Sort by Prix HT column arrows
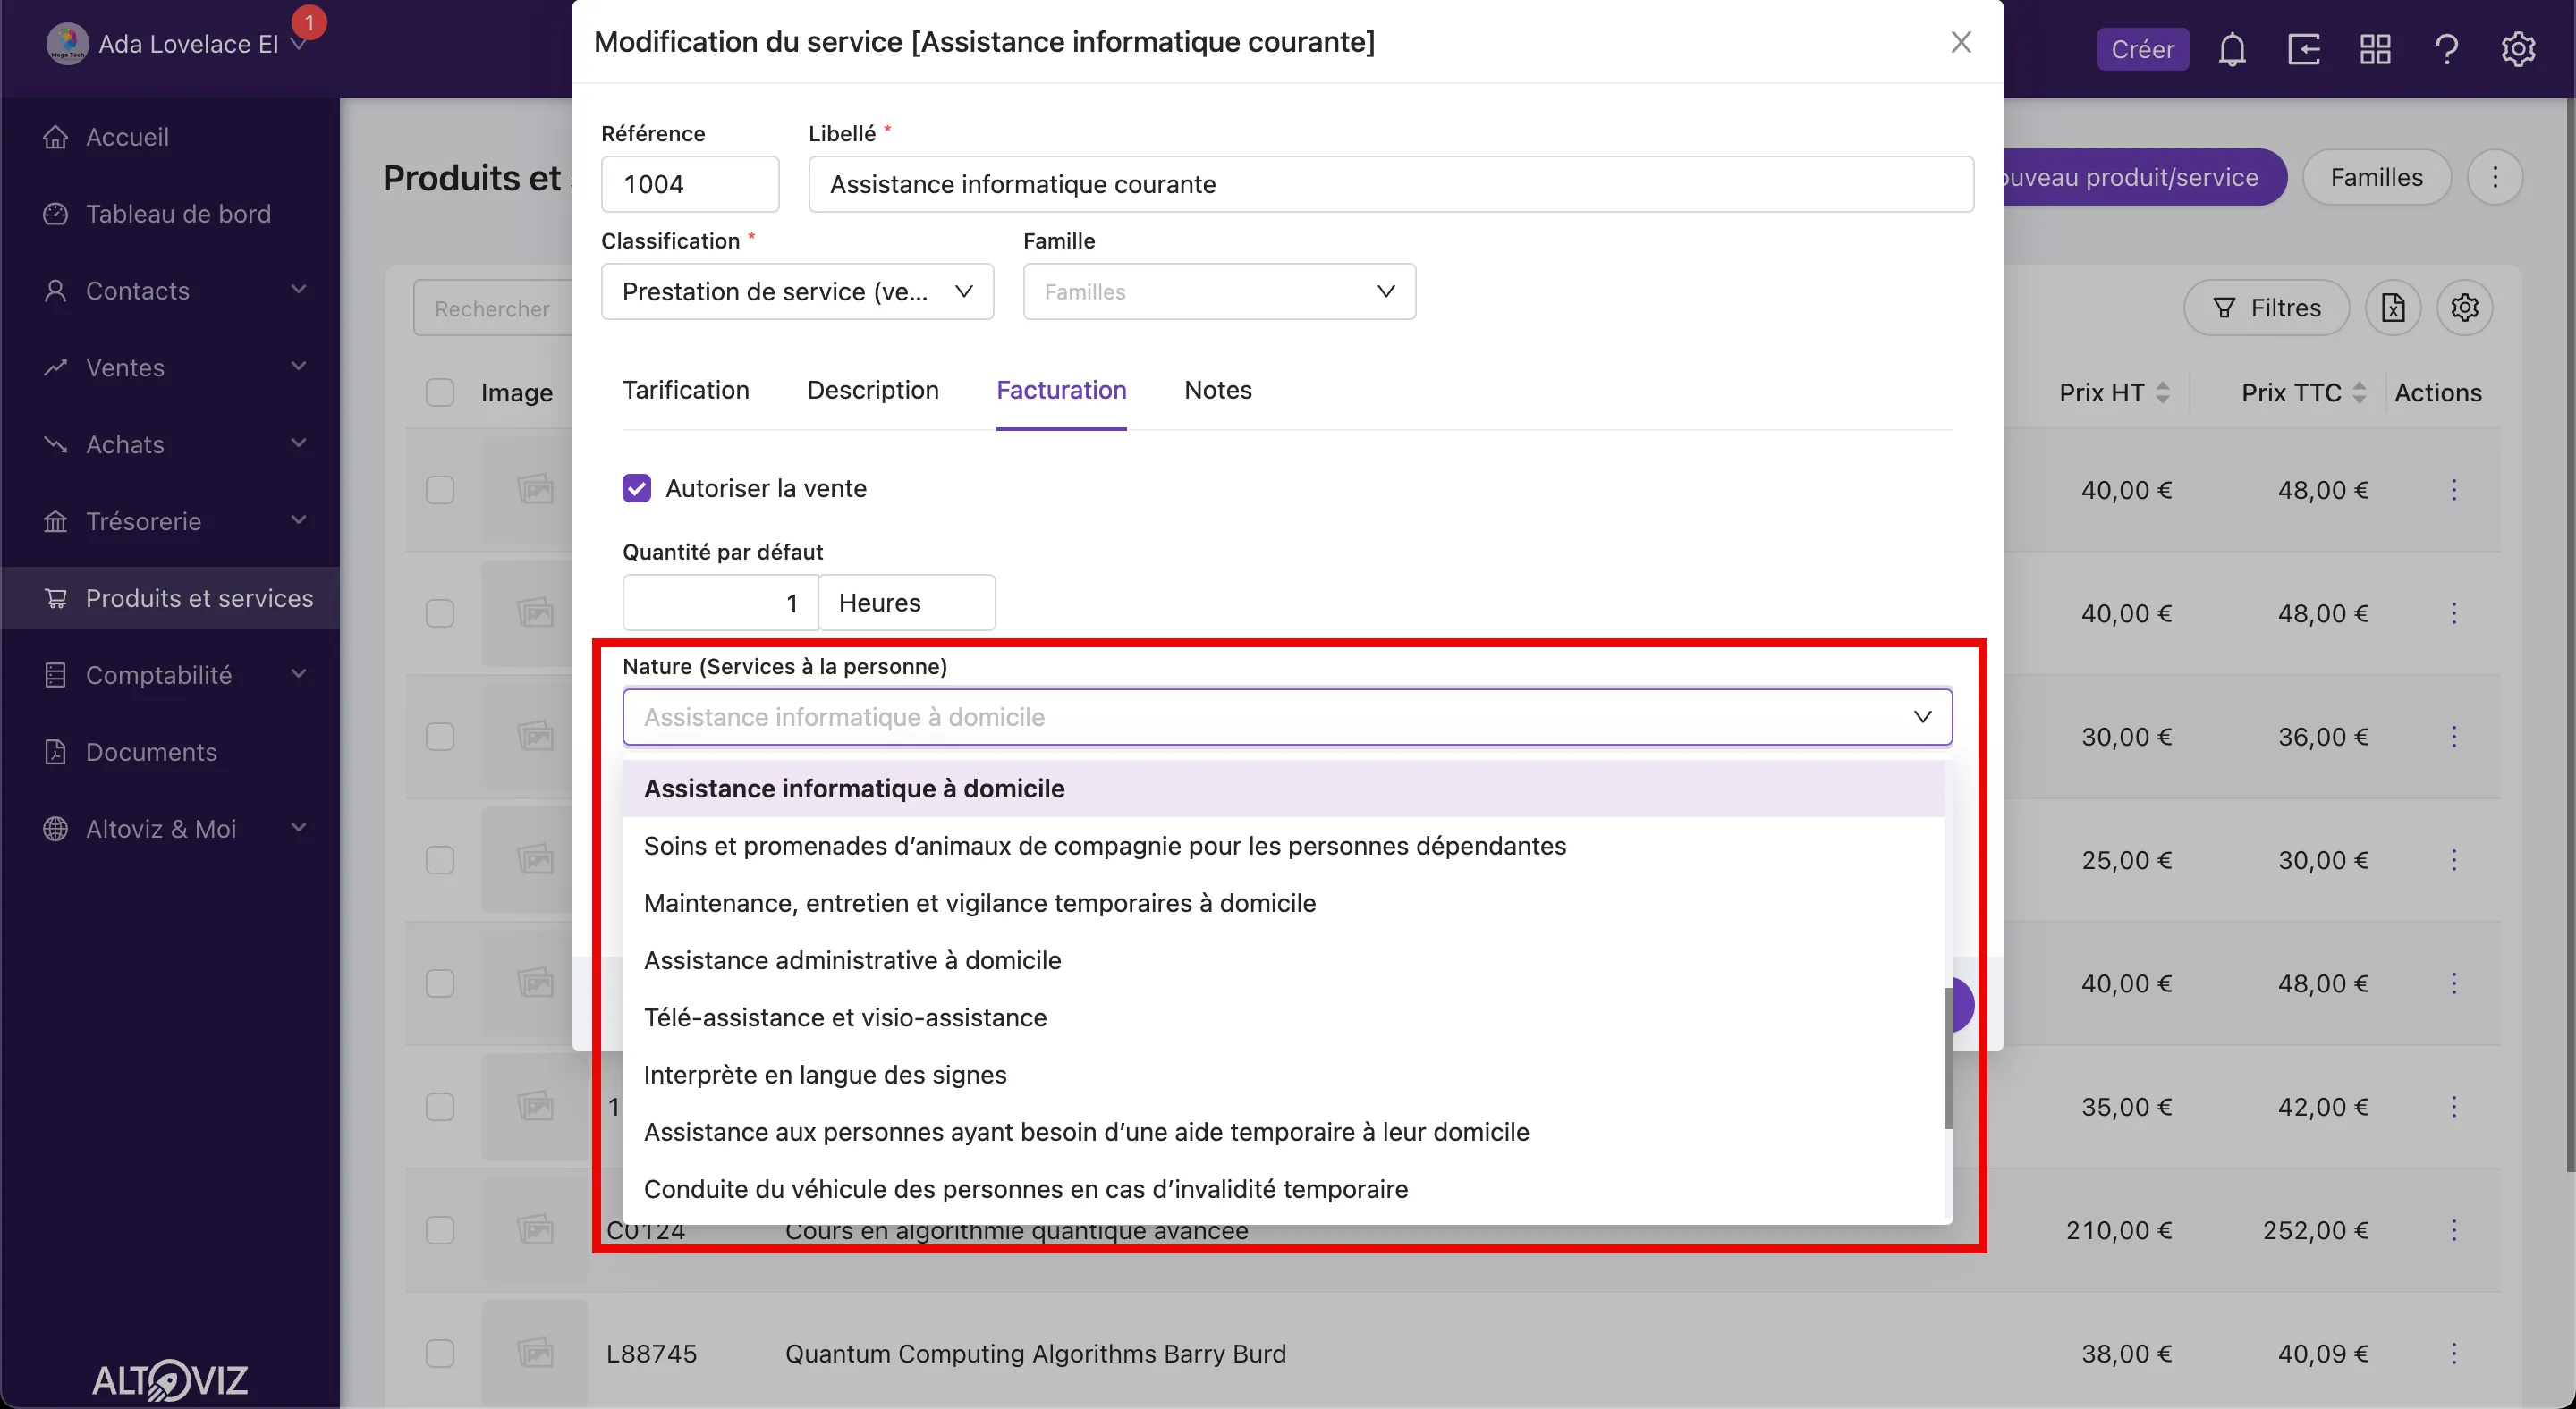The height and width of the screenshot is (1409, 2576). click(2163, 392)
